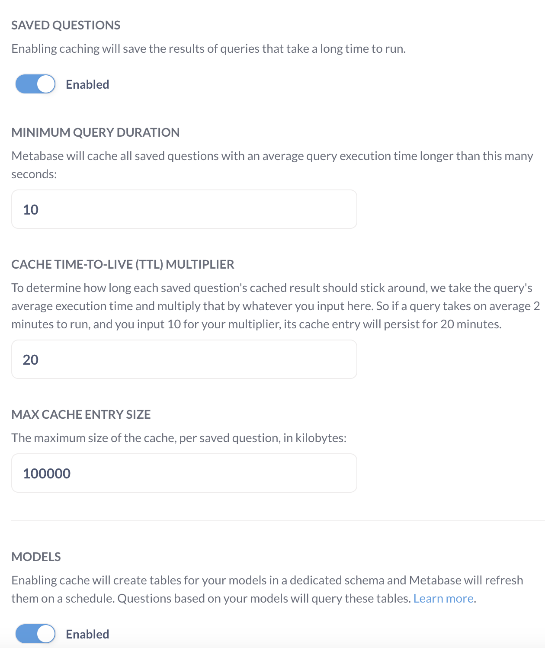Place cursor in the 100000 kilobytes input

coord(184,473)
